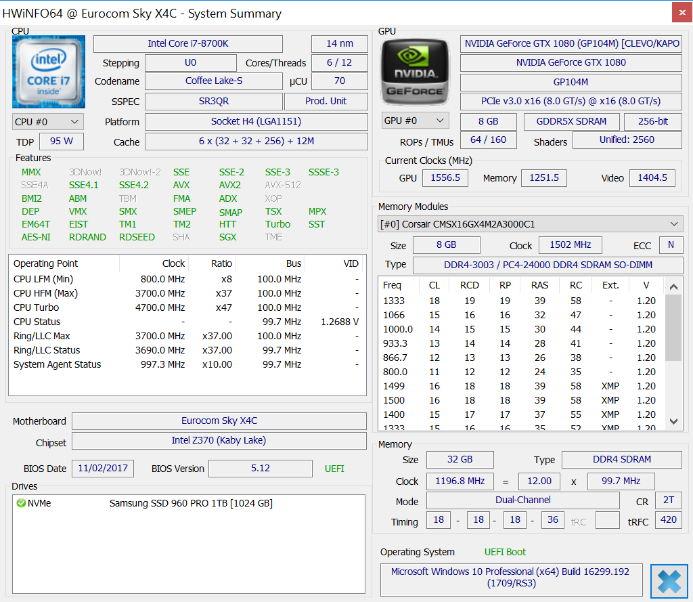Click the Socket H4 (LGA1151) platform field

click(x=256, y=122)
